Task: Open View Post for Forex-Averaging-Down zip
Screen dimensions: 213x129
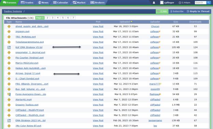Action: pos(98,94)
